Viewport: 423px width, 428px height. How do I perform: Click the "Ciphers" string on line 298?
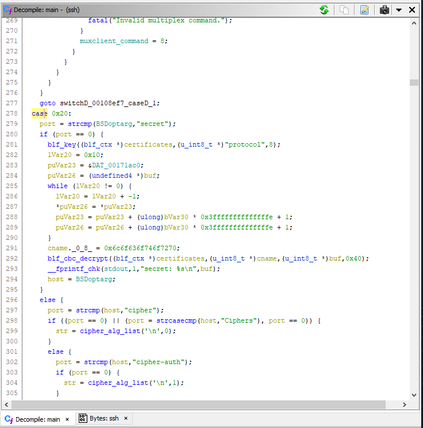coord(239,321)
